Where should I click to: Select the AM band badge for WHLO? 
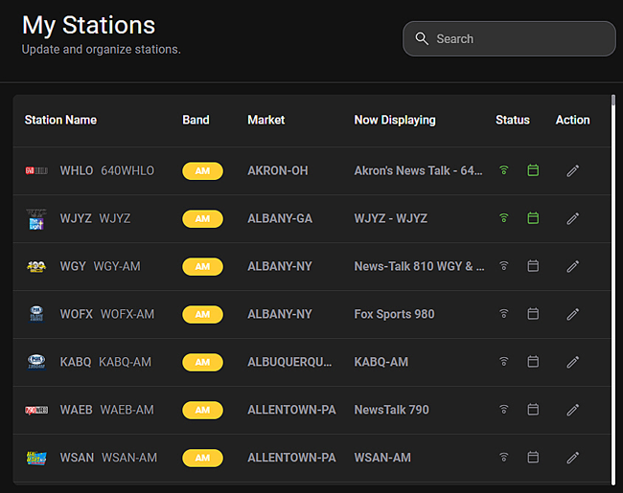[202, 170]
